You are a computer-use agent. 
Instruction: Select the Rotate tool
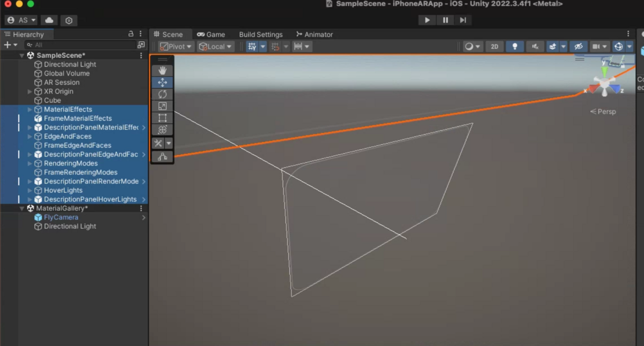[162, 94]
